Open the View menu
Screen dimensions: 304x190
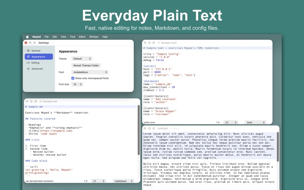coord(63,36)
